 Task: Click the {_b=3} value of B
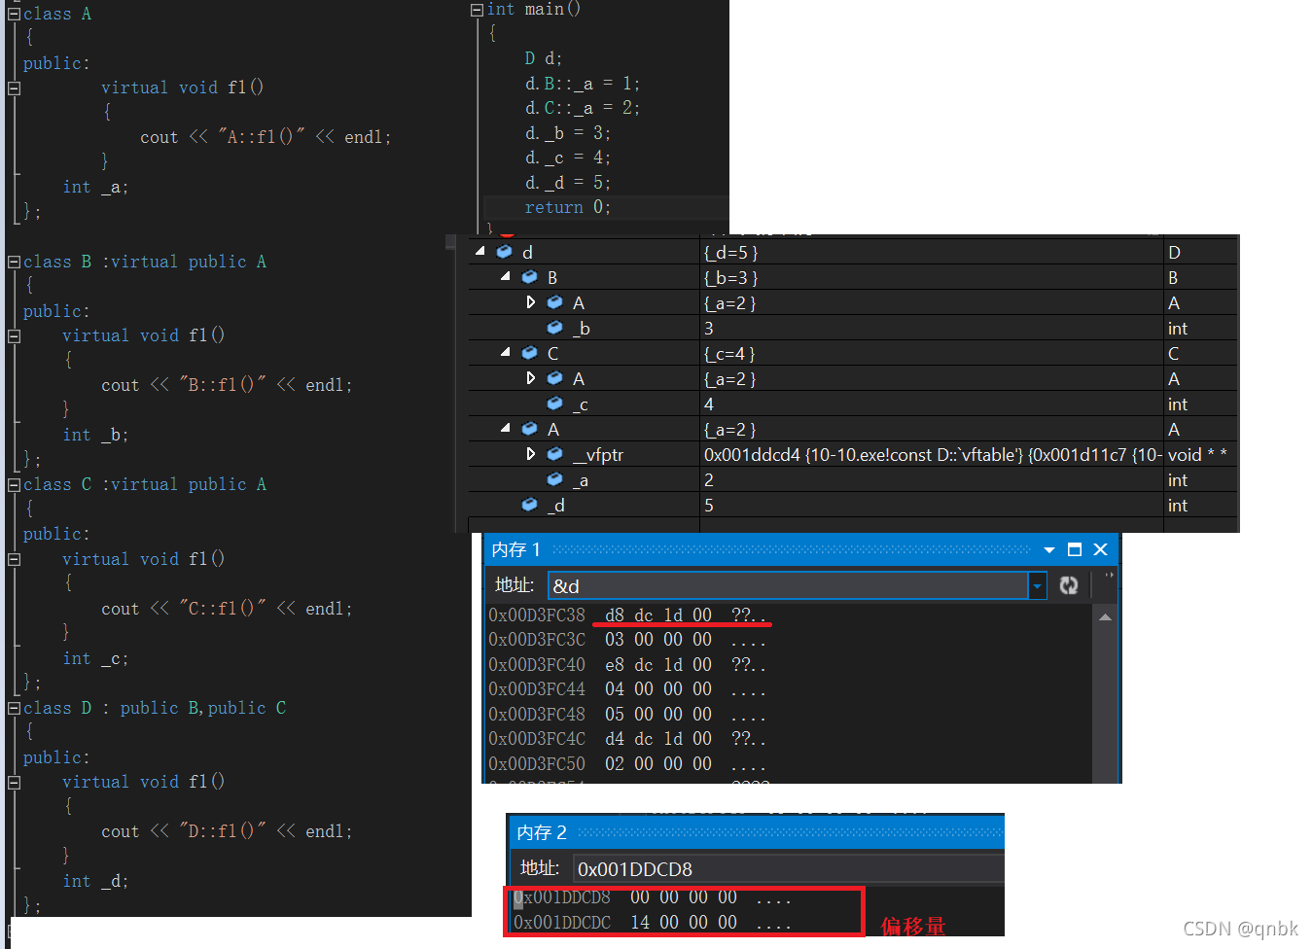pyautogui.click(x=730, y=278)
